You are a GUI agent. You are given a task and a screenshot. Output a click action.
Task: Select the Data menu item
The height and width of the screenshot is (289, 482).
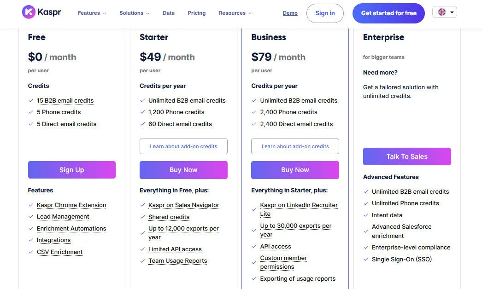point(169,13)
